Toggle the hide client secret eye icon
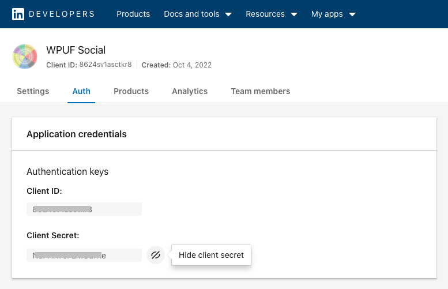Image resolution: width=448 pixels, height=289 pixels. tap(155, 255)
